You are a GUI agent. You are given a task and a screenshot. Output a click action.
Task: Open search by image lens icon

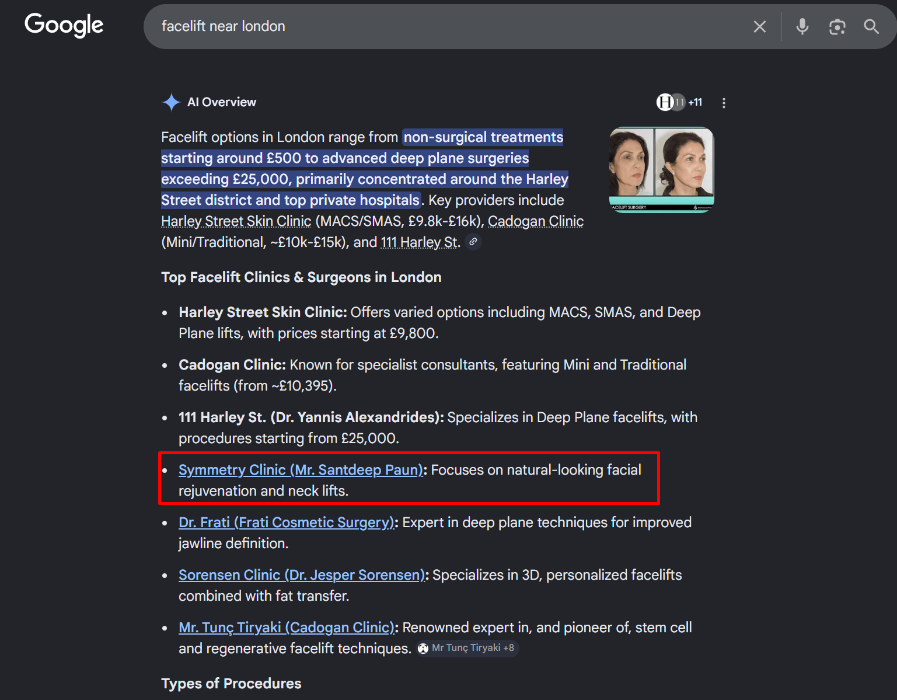(837, 27)
